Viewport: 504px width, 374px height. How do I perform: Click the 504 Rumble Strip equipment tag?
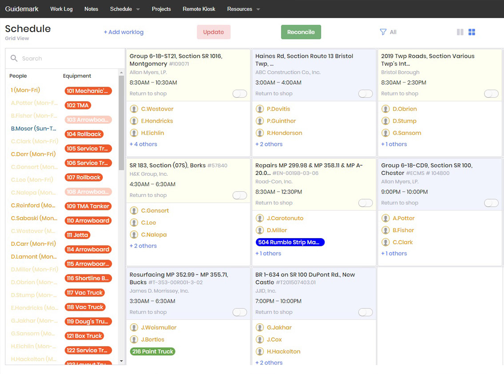(290, 242)
